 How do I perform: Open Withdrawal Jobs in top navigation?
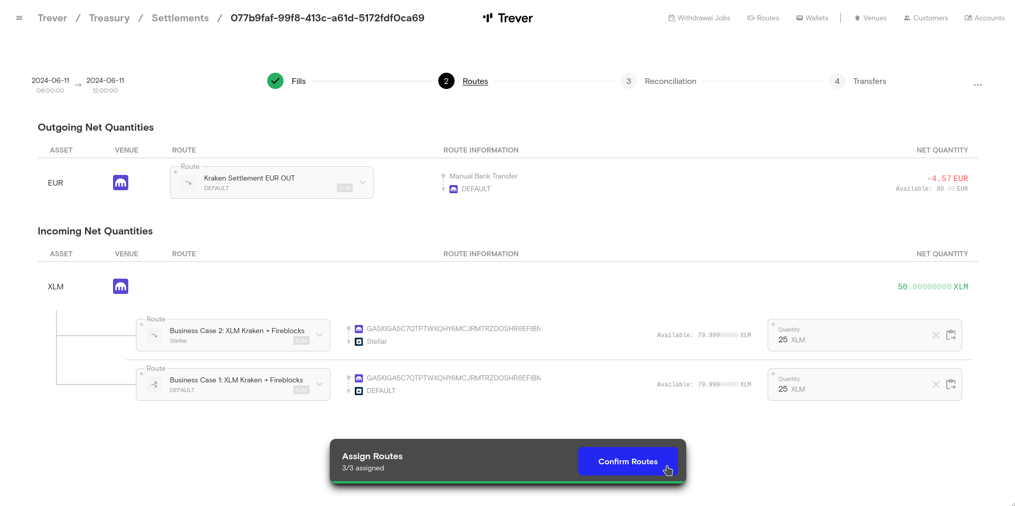pyautogui.click(x=699, y=18)
